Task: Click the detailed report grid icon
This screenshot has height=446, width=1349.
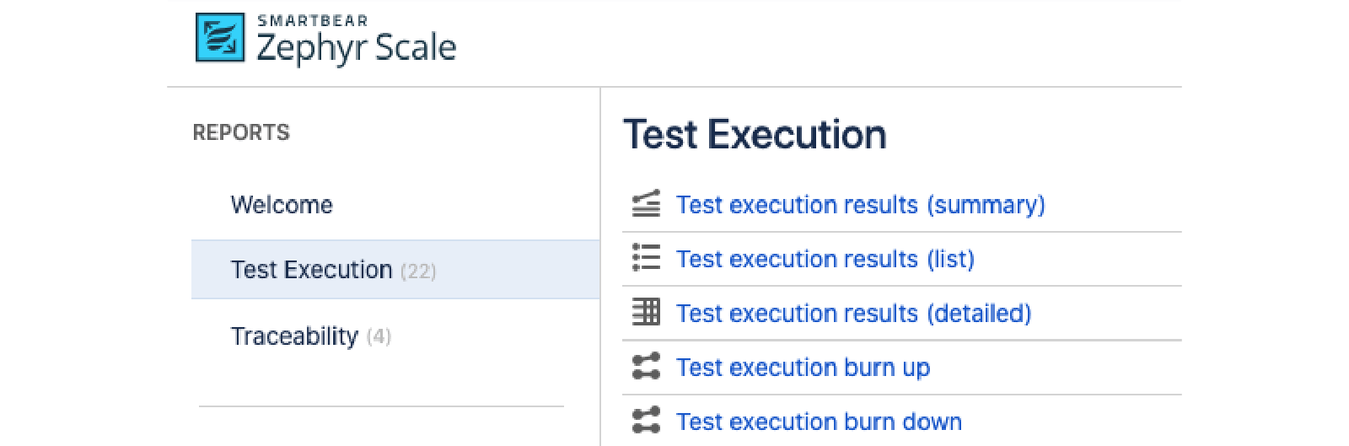Action: tap(647, 312)
